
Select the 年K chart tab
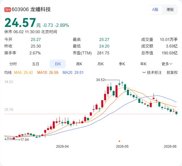click(x=143, y=64)
